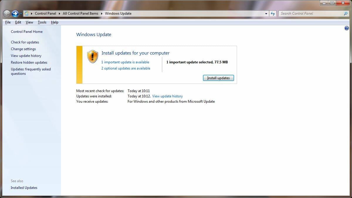Open Updates: frequently asked questions
352x198 pixels.
[x=31, y=71]
